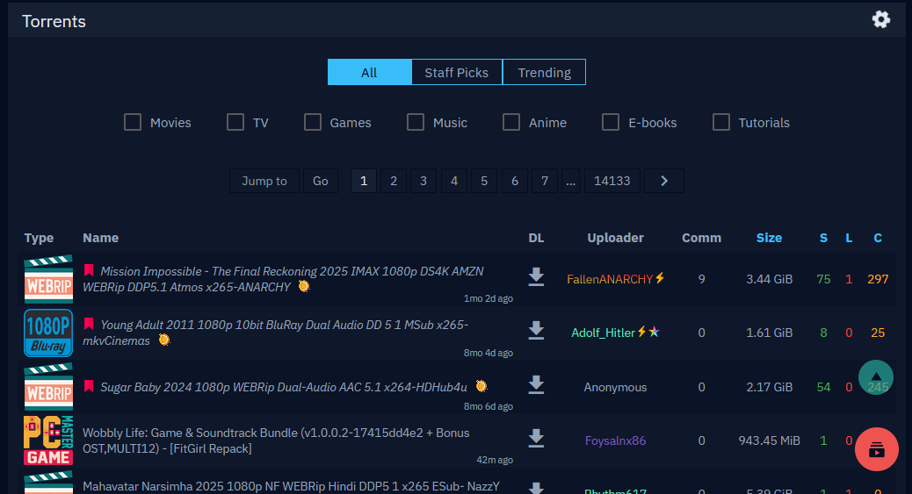Open the Torrents settings gear icon
This screenshot has width=912, height=494.
[x=880, y=19]
